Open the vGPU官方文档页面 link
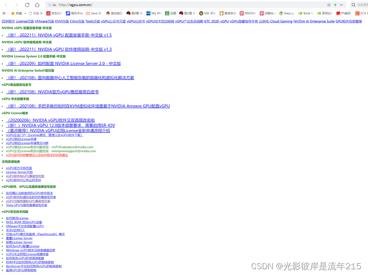 pyautogui.click(x=19, y=168)
